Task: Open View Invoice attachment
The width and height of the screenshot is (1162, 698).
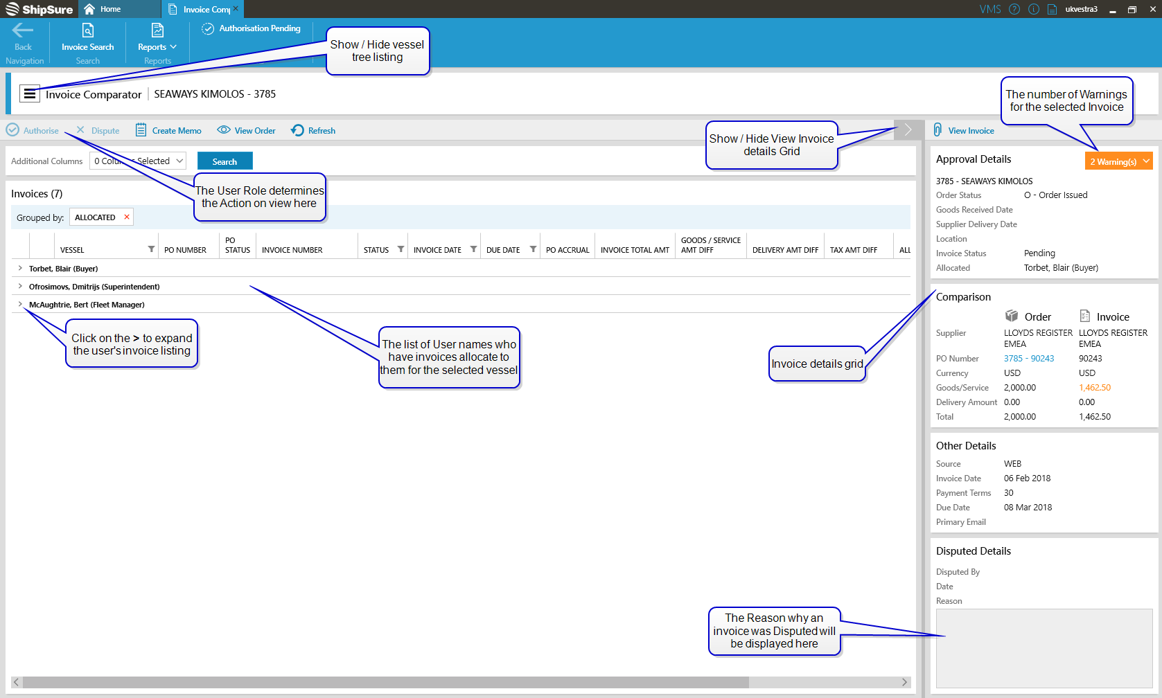Action: coord(964,130)
